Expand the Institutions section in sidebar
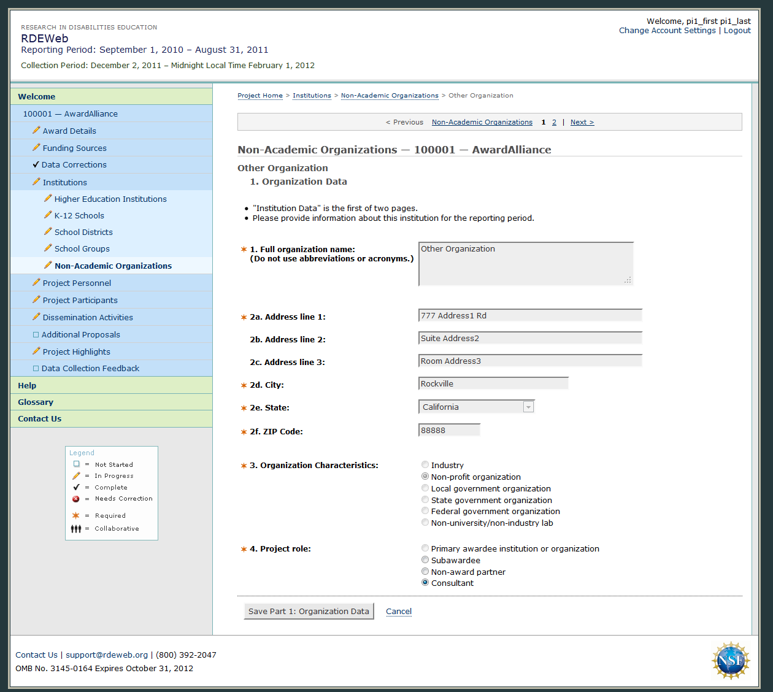 point(65,182)
